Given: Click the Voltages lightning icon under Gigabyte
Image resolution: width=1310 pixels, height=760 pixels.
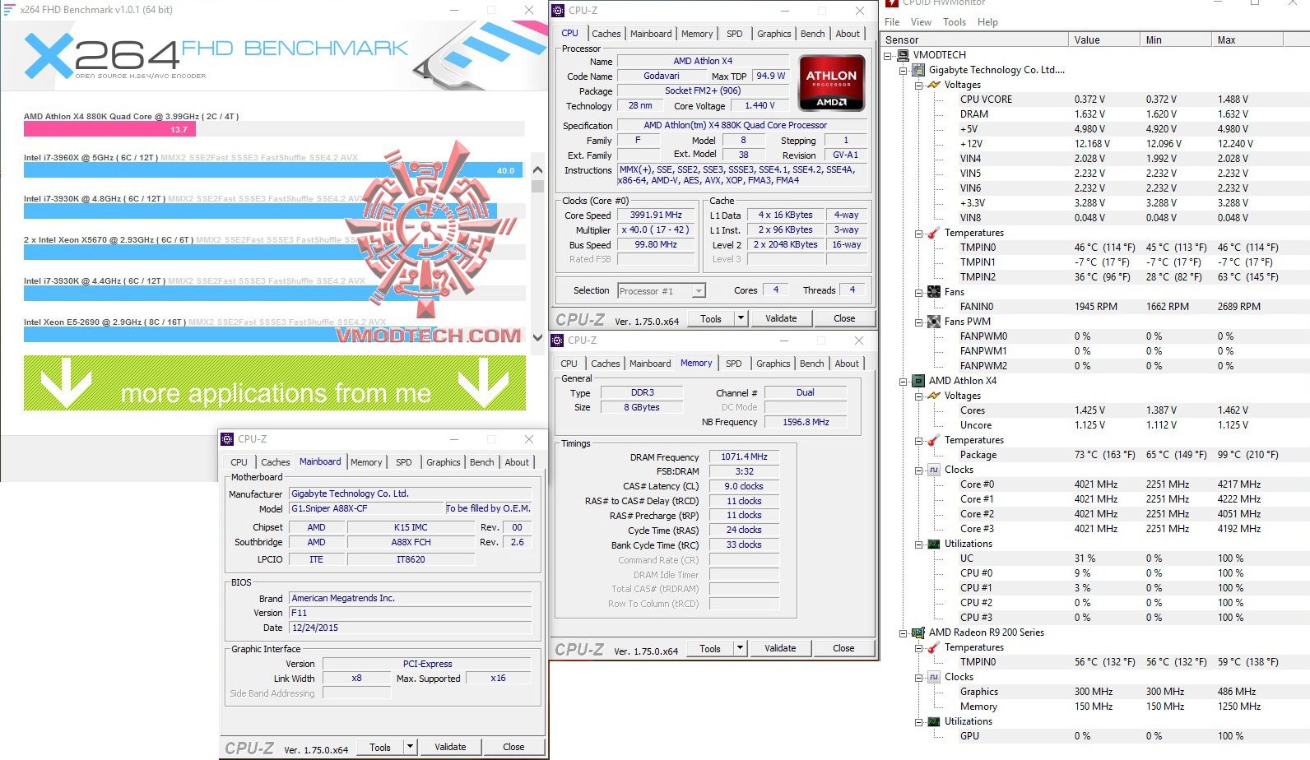Looking at the screenshot, I should point(934,85).
